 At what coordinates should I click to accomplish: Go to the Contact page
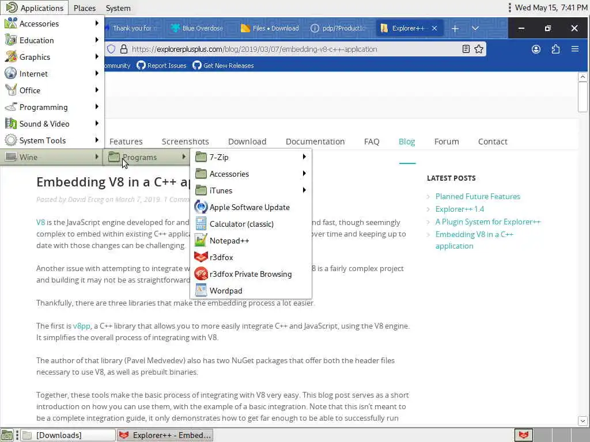tap(493, 142)
